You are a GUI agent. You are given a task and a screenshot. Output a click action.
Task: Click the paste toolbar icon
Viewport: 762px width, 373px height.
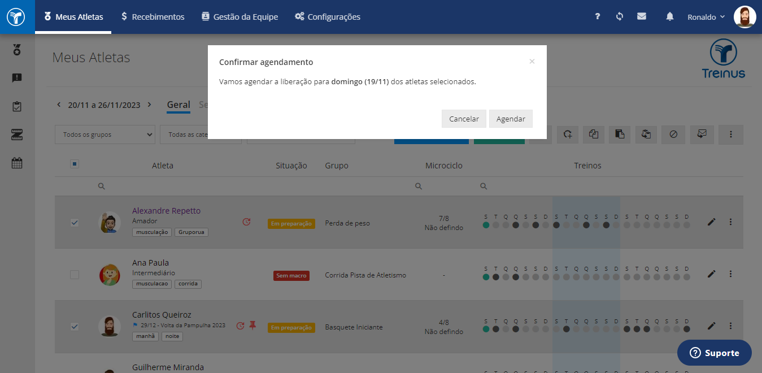(620, 135)
